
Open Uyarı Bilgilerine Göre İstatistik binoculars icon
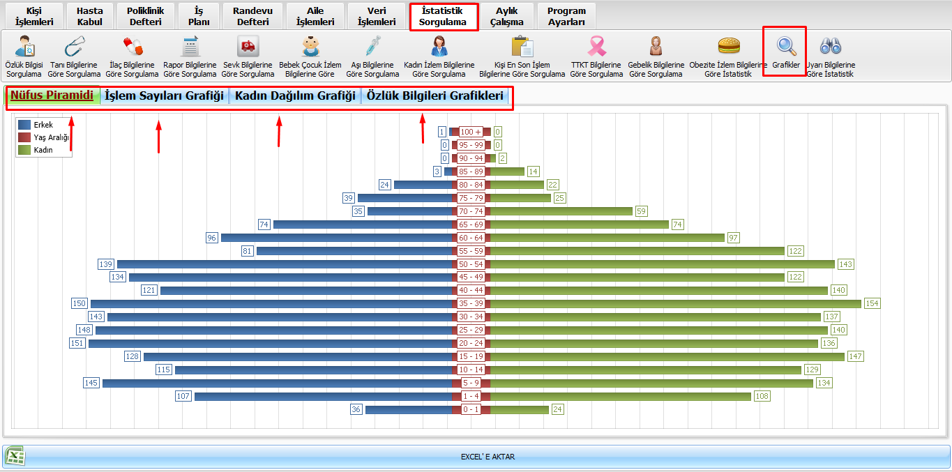click(x=830, y=47)
